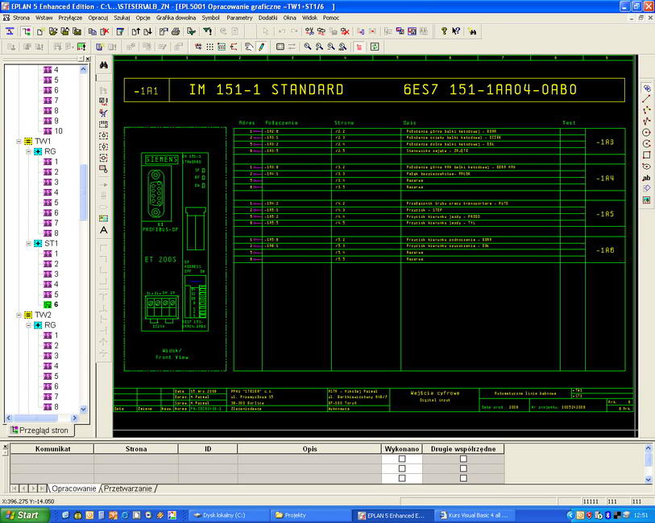The width and height of the screenshot is (655, 523).
Task: Select the line drawing tool on right toolbar
Action: (646, 99)
